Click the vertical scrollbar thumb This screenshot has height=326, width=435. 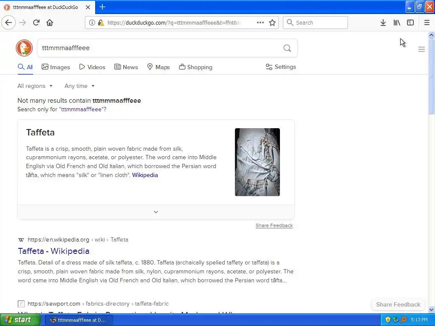[431, 76]
